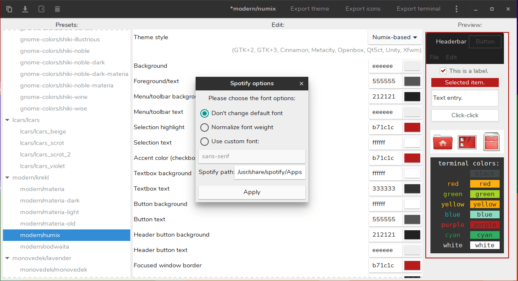Click the Spotify path input field
Screen dimensions: 518x281
pos(269,172)
